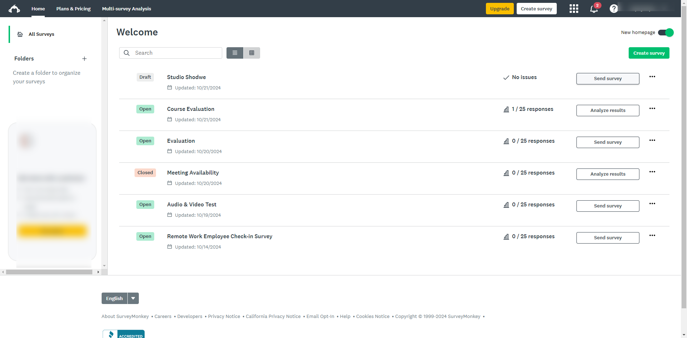This screenshot has height=338, width=687.
Task: Switch to grid view layout
Action: click(x=252, y=53)
